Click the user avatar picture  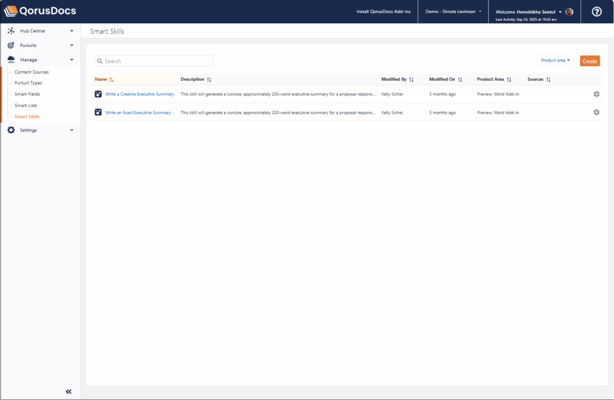(x=569, y=12)
